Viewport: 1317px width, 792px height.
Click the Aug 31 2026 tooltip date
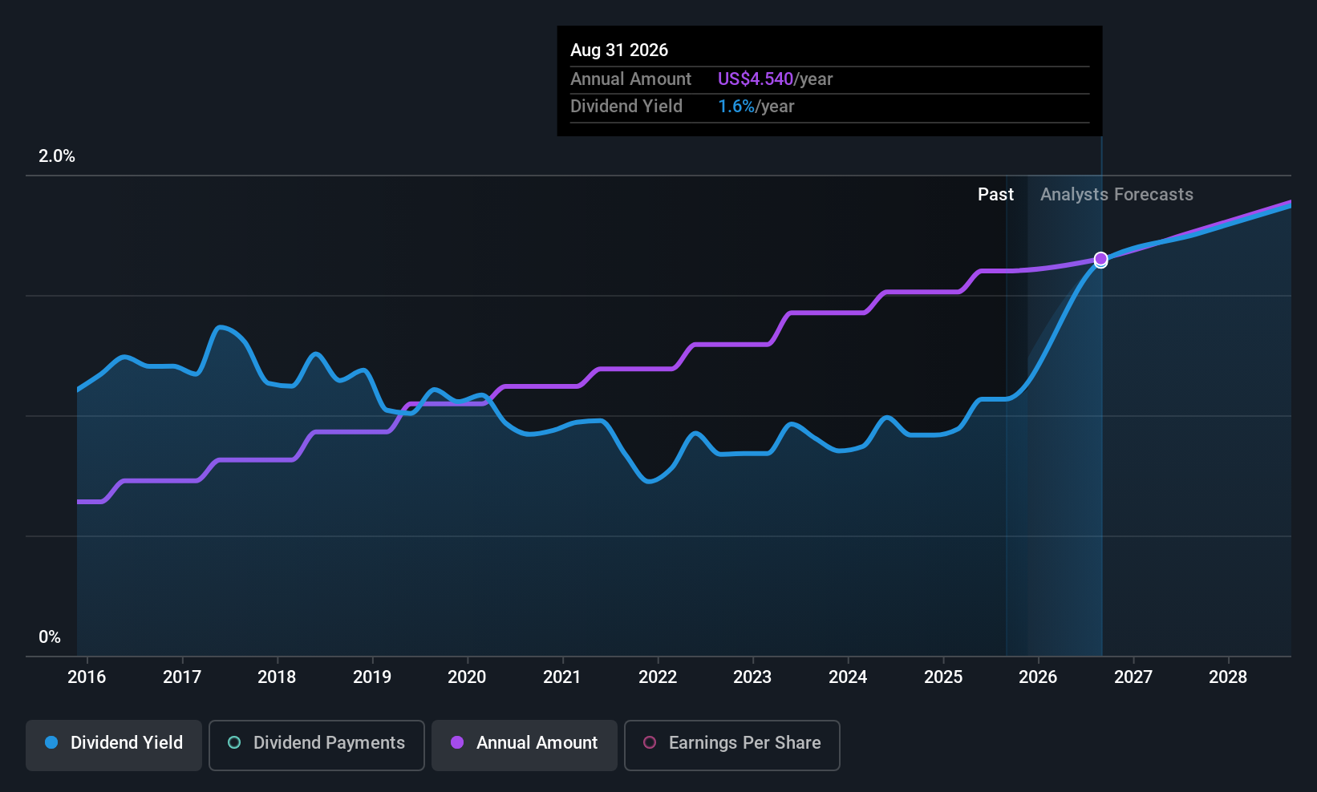(x=619, y=51)
